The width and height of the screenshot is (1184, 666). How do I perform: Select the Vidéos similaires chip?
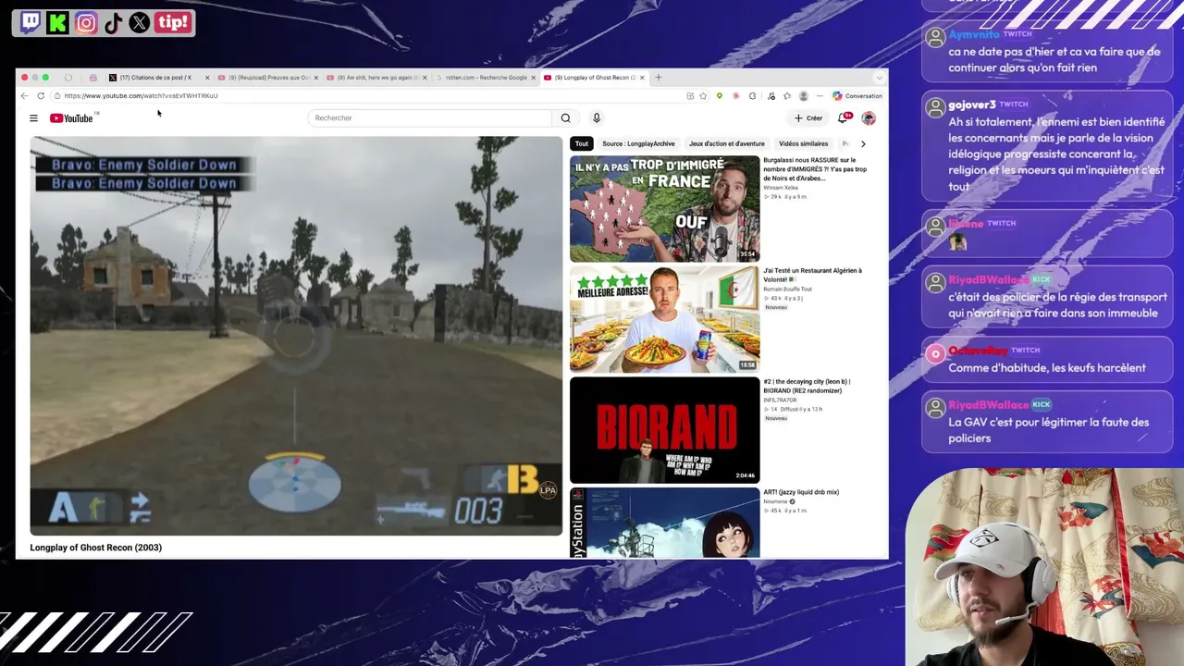point(803,144)
